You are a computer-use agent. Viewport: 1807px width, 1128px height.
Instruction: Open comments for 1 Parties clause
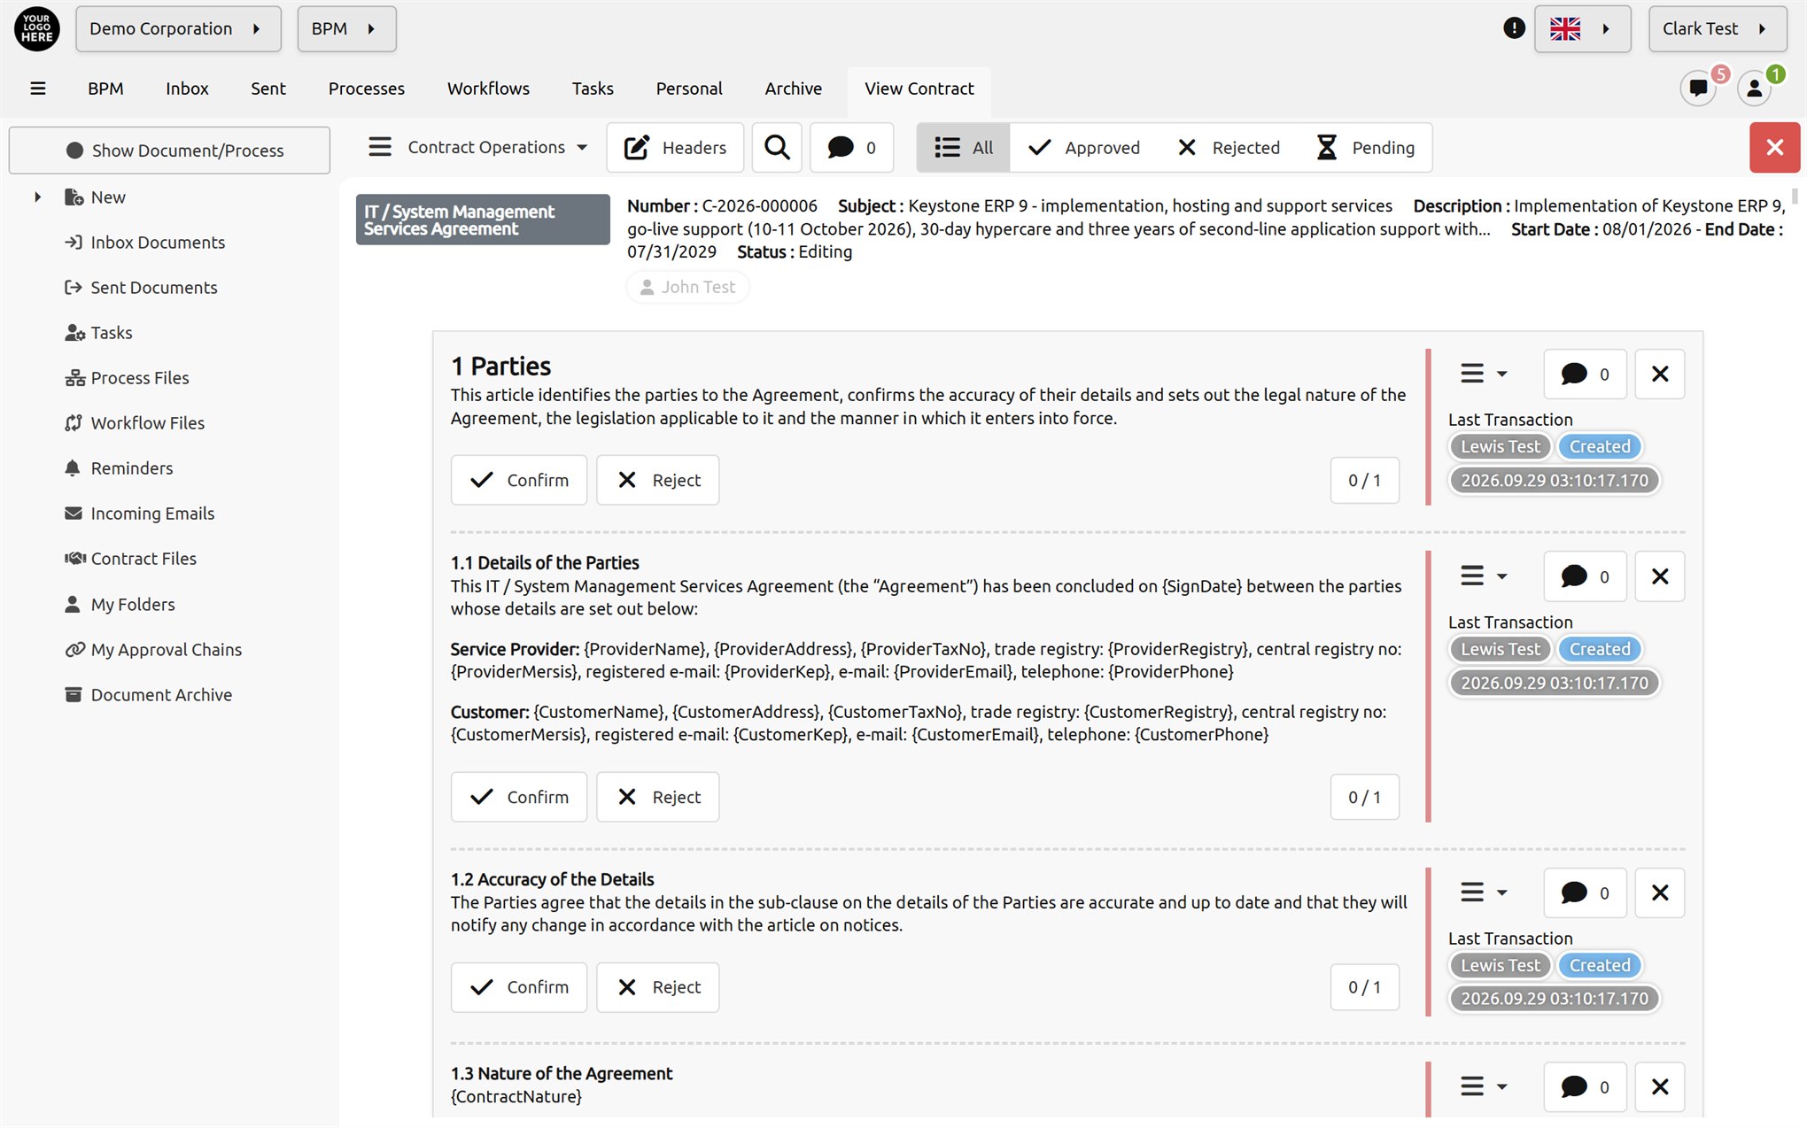click(1585, 375)
